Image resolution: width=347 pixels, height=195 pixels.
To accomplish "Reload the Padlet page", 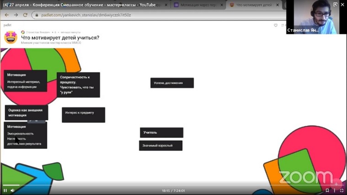I will click(x=25, y=15).
